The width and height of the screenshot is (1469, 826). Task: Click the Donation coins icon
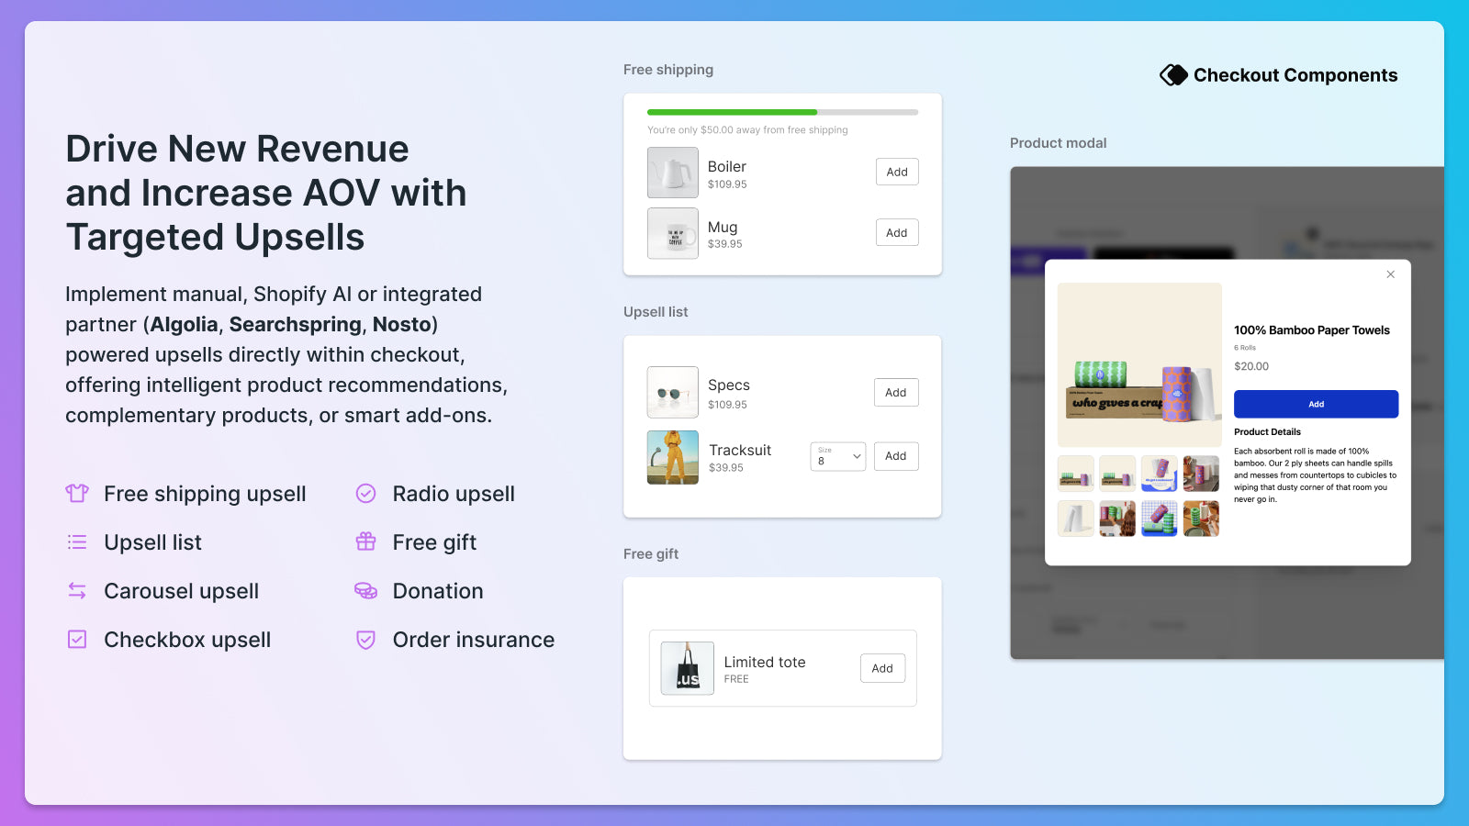365,591
